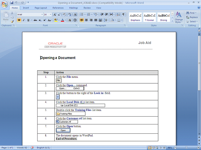Open the Borders dropdown arrow

tap(122, 20)
